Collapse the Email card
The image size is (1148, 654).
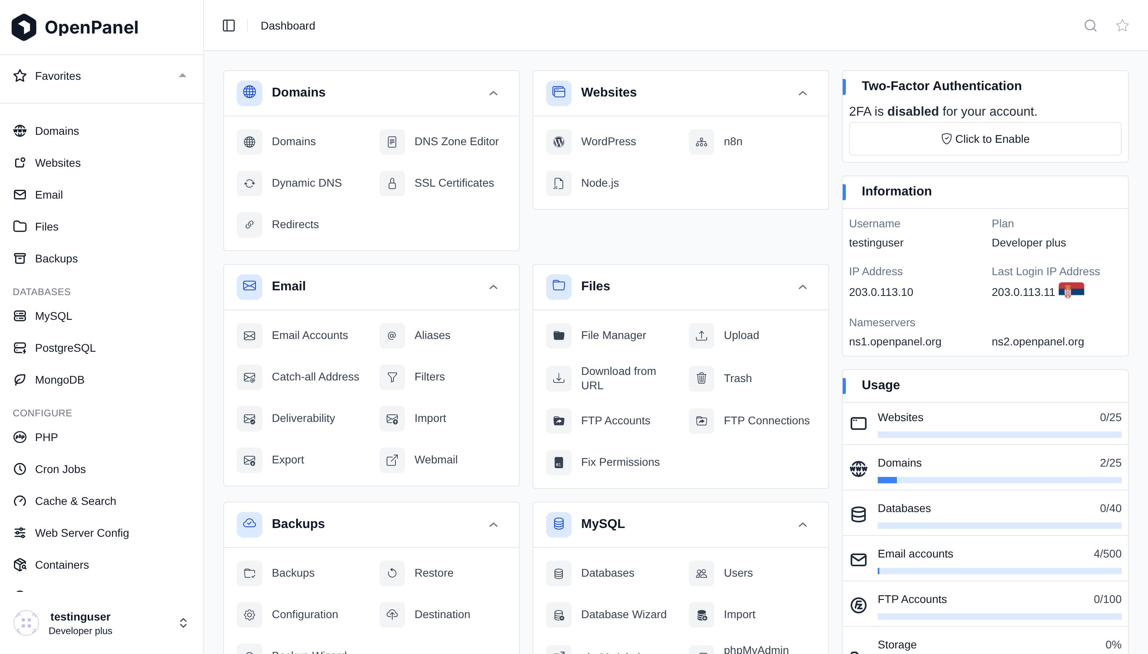(x=493, y=287)
